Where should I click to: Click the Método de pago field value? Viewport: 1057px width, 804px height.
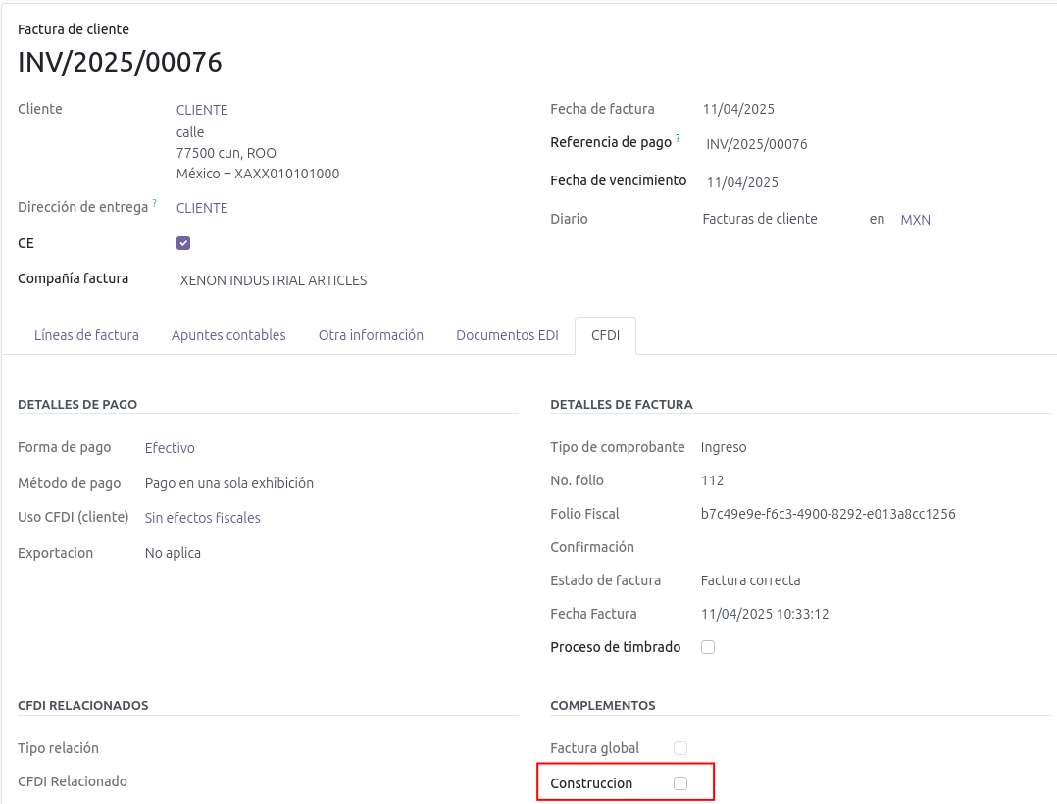pos(229,483)
